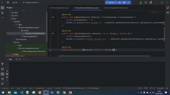Open the Code With Me user icon
170x95 pixels.
point(141,2)
